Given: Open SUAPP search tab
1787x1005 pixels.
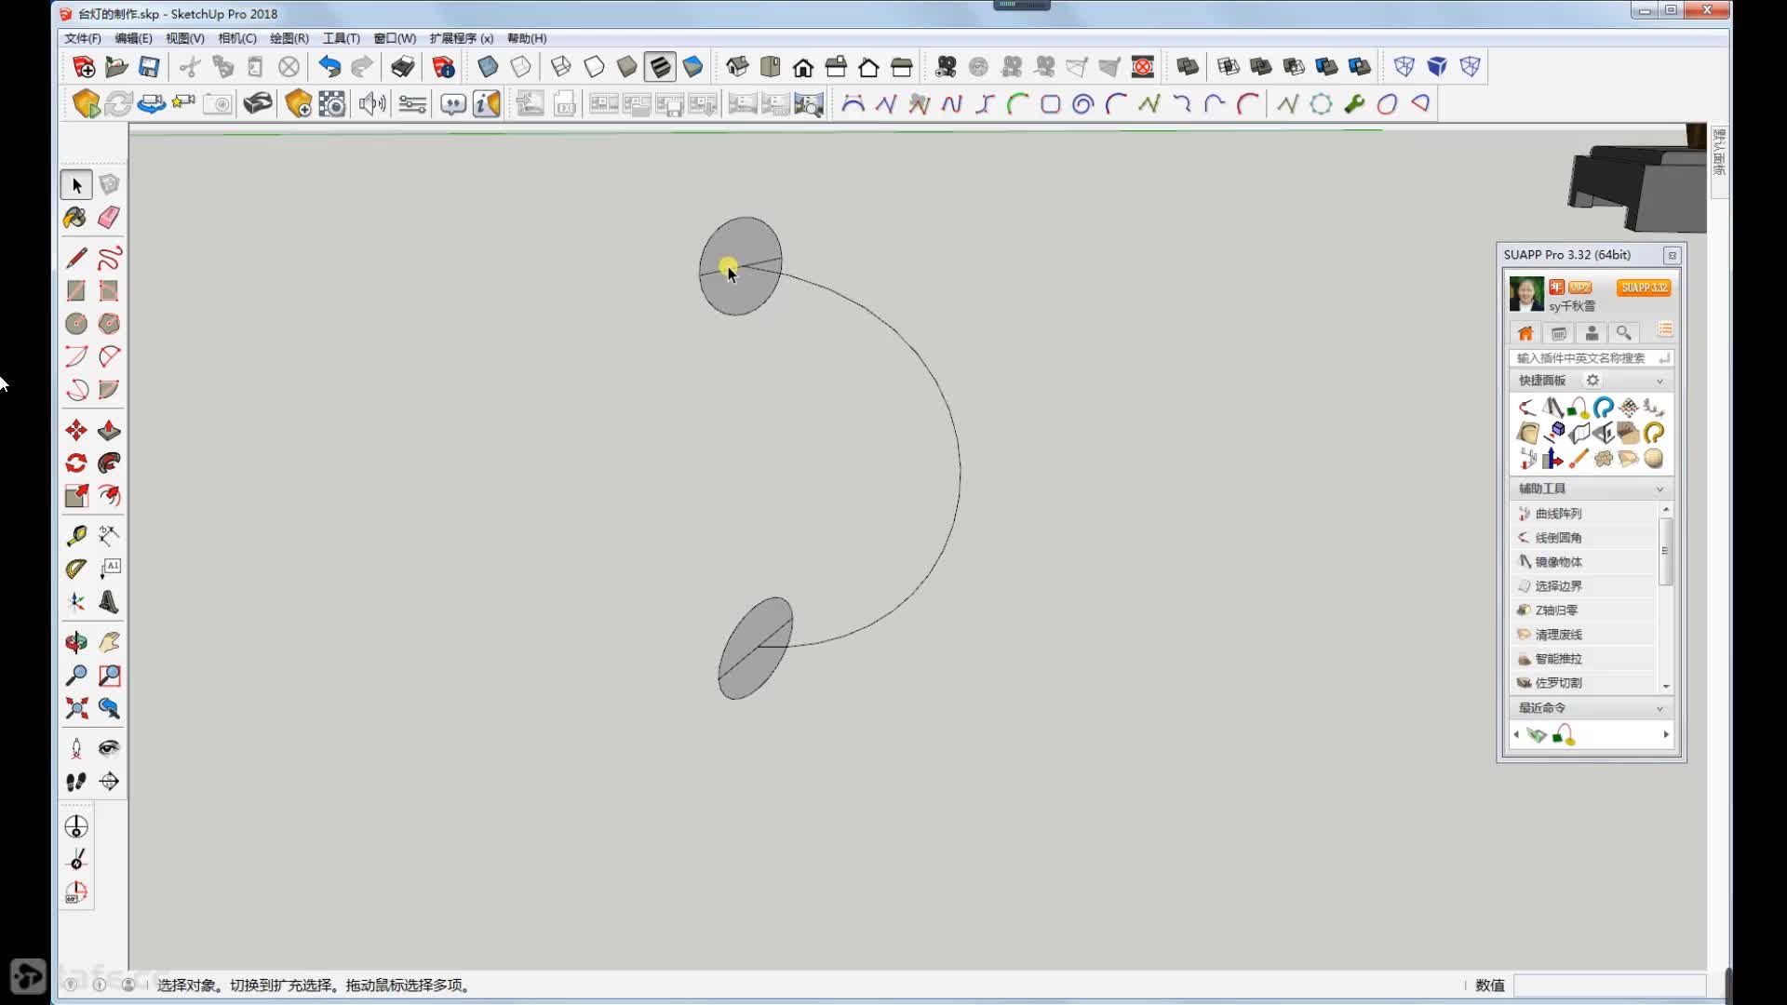Looking at the screenshot, I should [1624, 333].
